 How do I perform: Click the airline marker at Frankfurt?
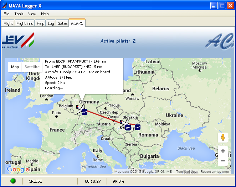[84, 112]
